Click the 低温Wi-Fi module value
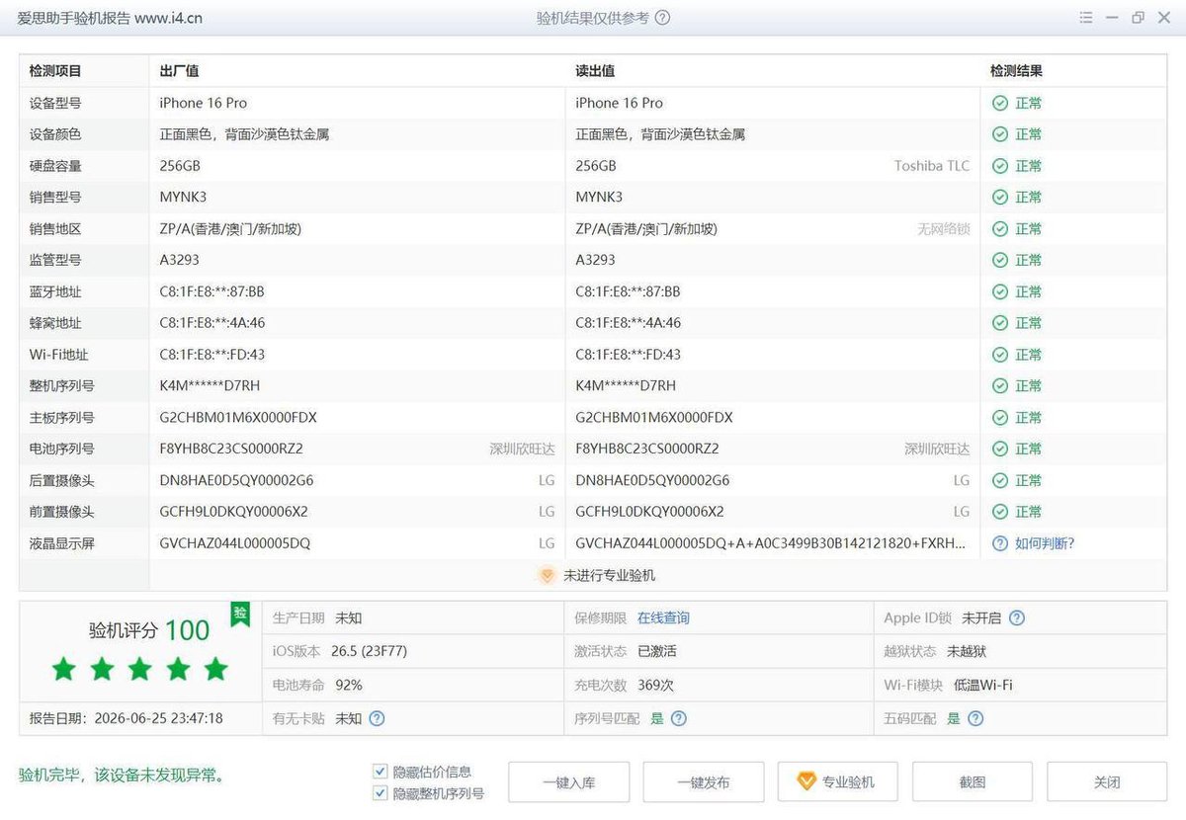 click(983, 685)
